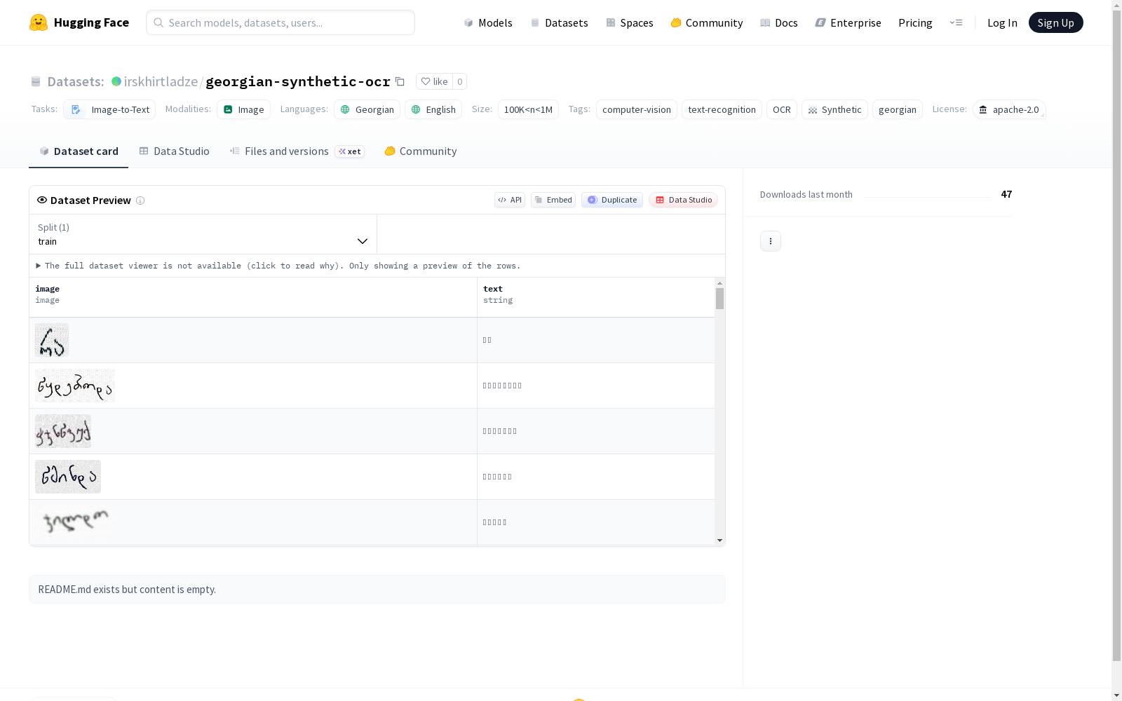The height and width of the screenshot is (701, 1122).
Task: Expand the full dataset viewer not available notice
Action: coord(278,266)
